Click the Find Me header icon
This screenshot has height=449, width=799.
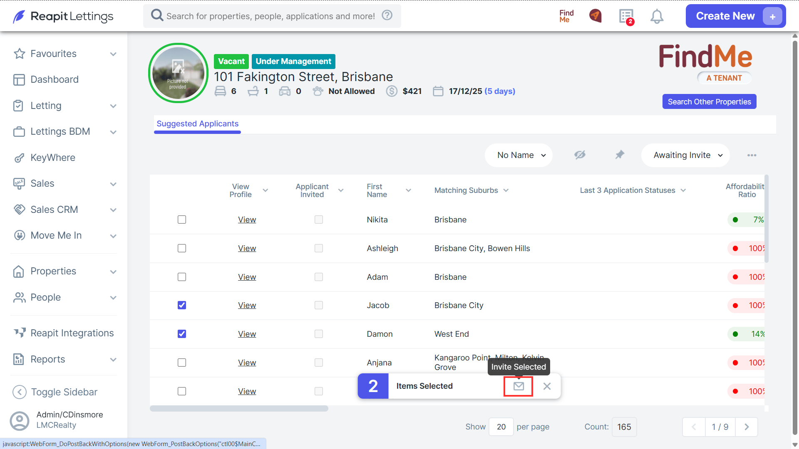(566, 16)
